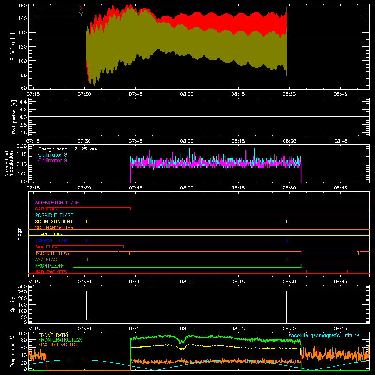375x375 pixels.
Task: Click the olive Y legend line
Action: 56,16
